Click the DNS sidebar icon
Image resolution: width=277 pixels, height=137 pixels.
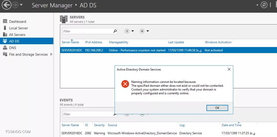pyautogui.click(x=5, y=48)
